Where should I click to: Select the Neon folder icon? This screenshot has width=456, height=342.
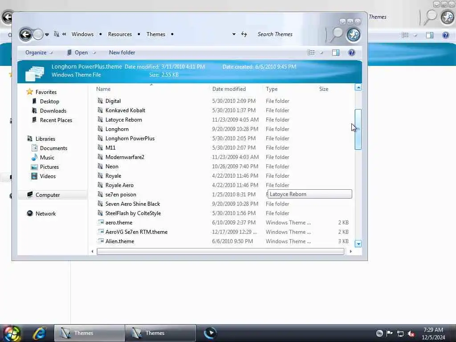(100, 167)
